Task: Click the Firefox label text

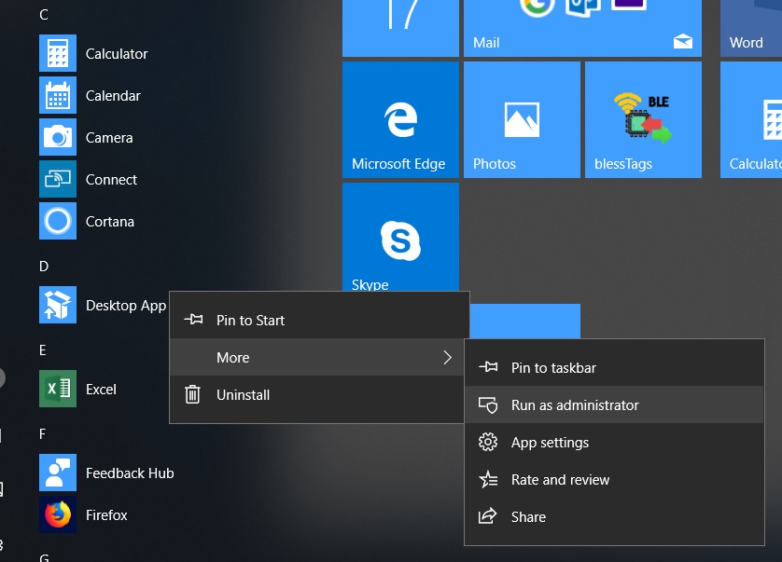Action: coord(106,514)
